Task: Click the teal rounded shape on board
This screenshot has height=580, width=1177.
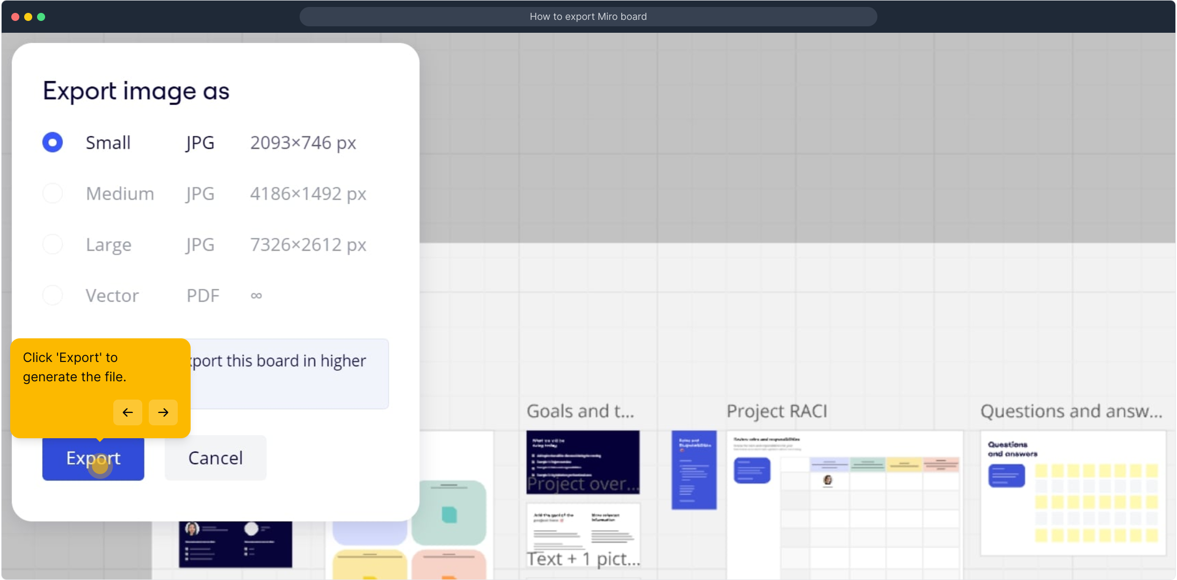Action: tap(449, 513)
